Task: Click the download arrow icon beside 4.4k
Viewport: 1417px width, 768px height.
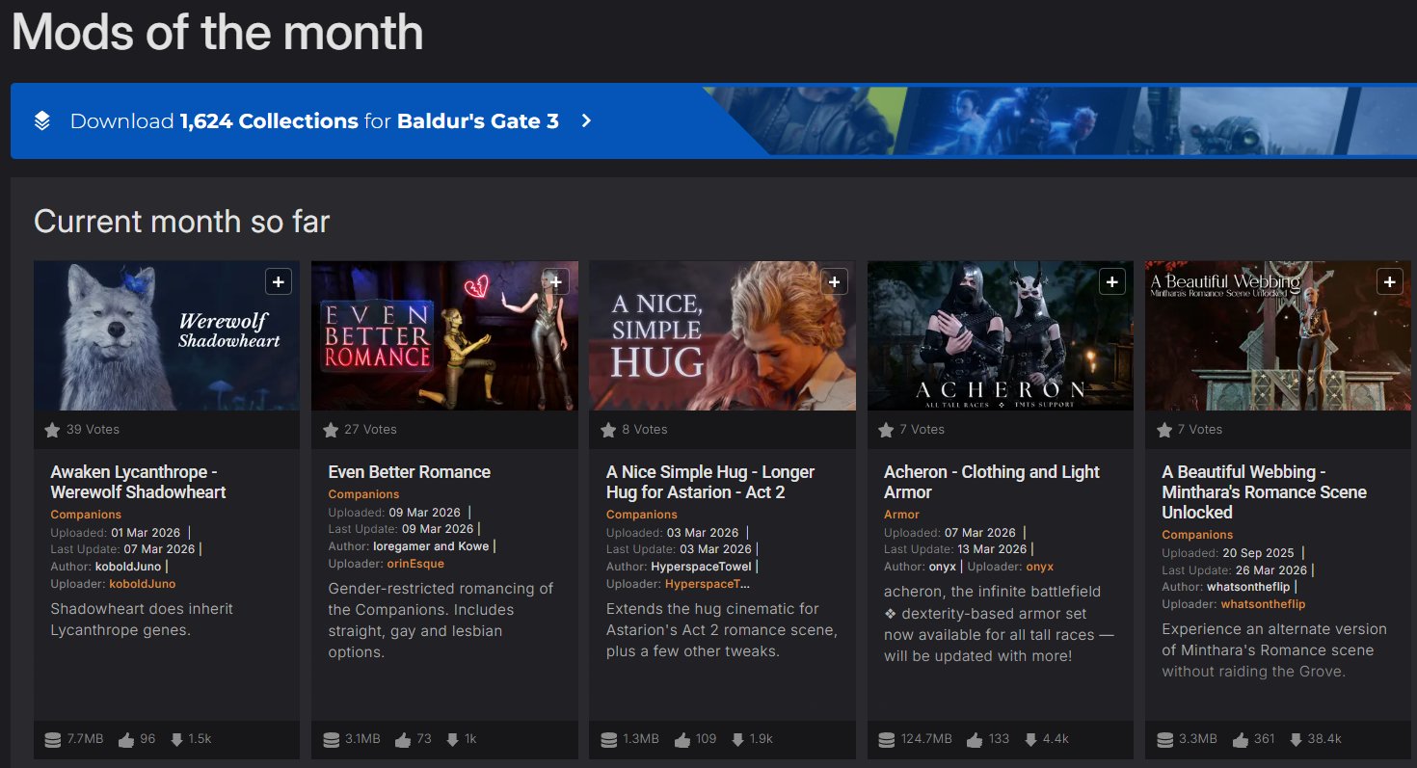Action: pos(1031,740)
